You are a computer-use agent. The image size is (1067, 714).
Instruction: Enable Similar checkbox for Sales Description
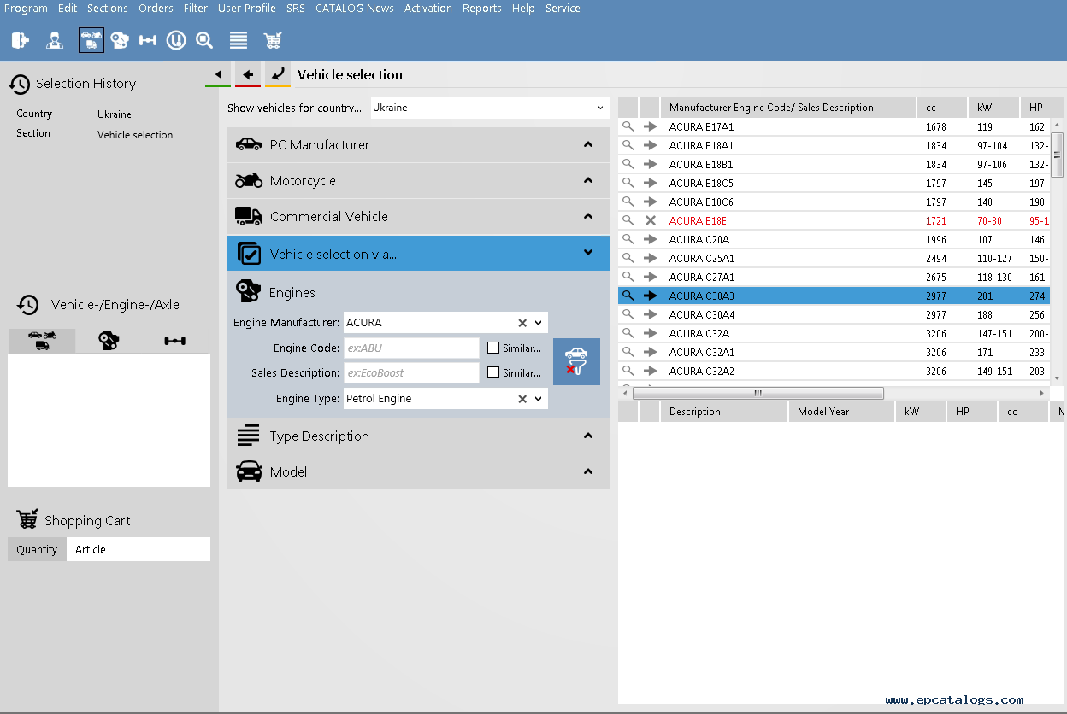click(x=493, y=372)
